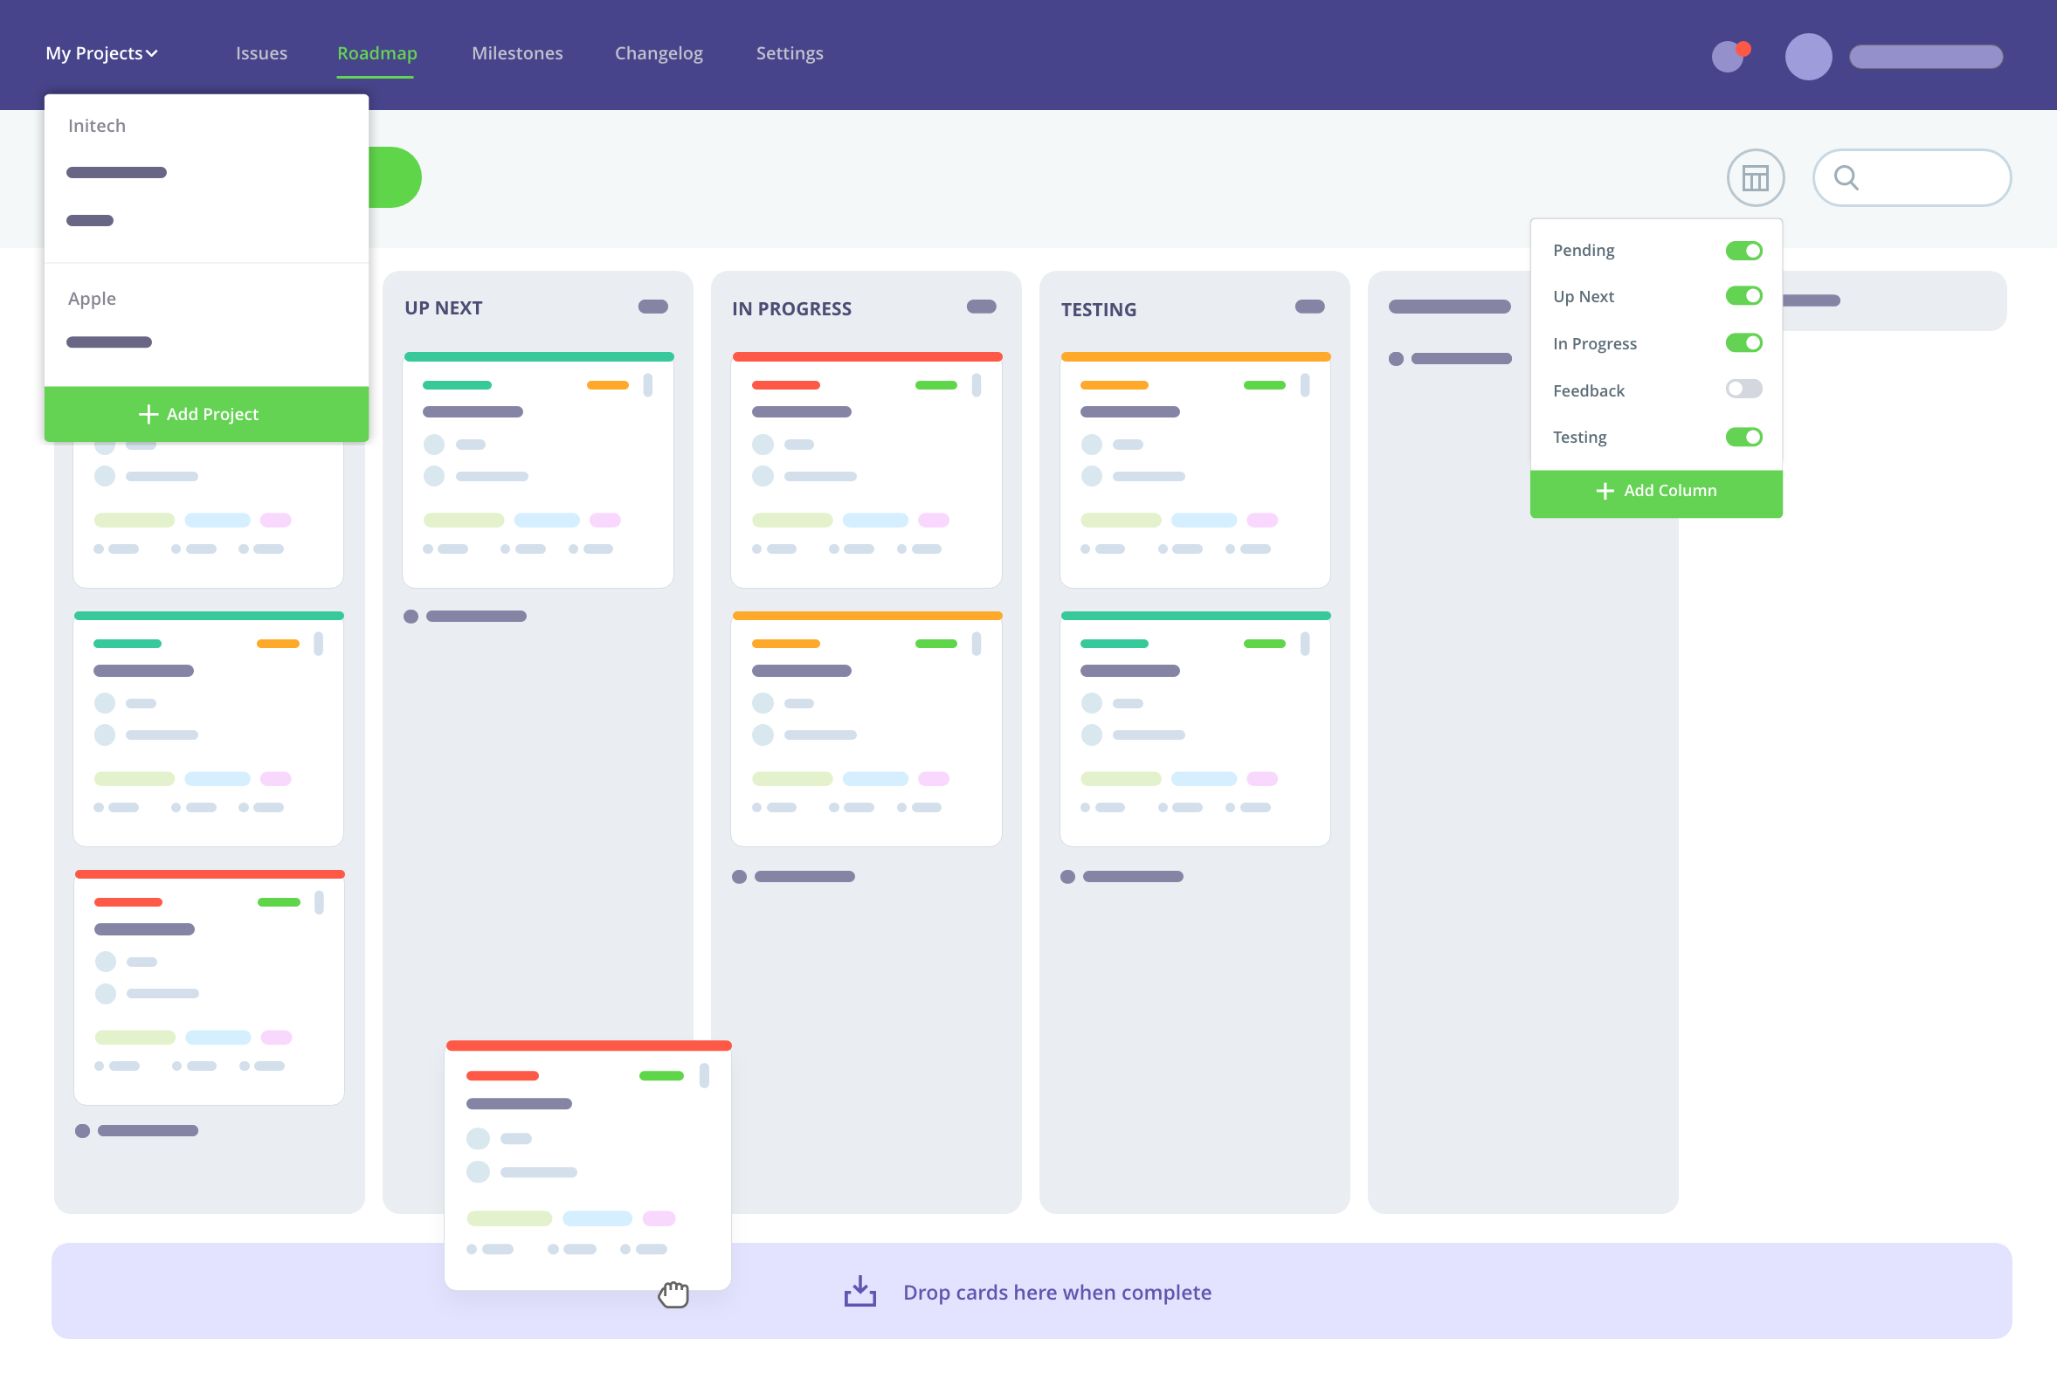The height and width of the screenshot is (1373, 2057).
Task: Click the column layout icon button
Action: click(x=1755, y=179)
